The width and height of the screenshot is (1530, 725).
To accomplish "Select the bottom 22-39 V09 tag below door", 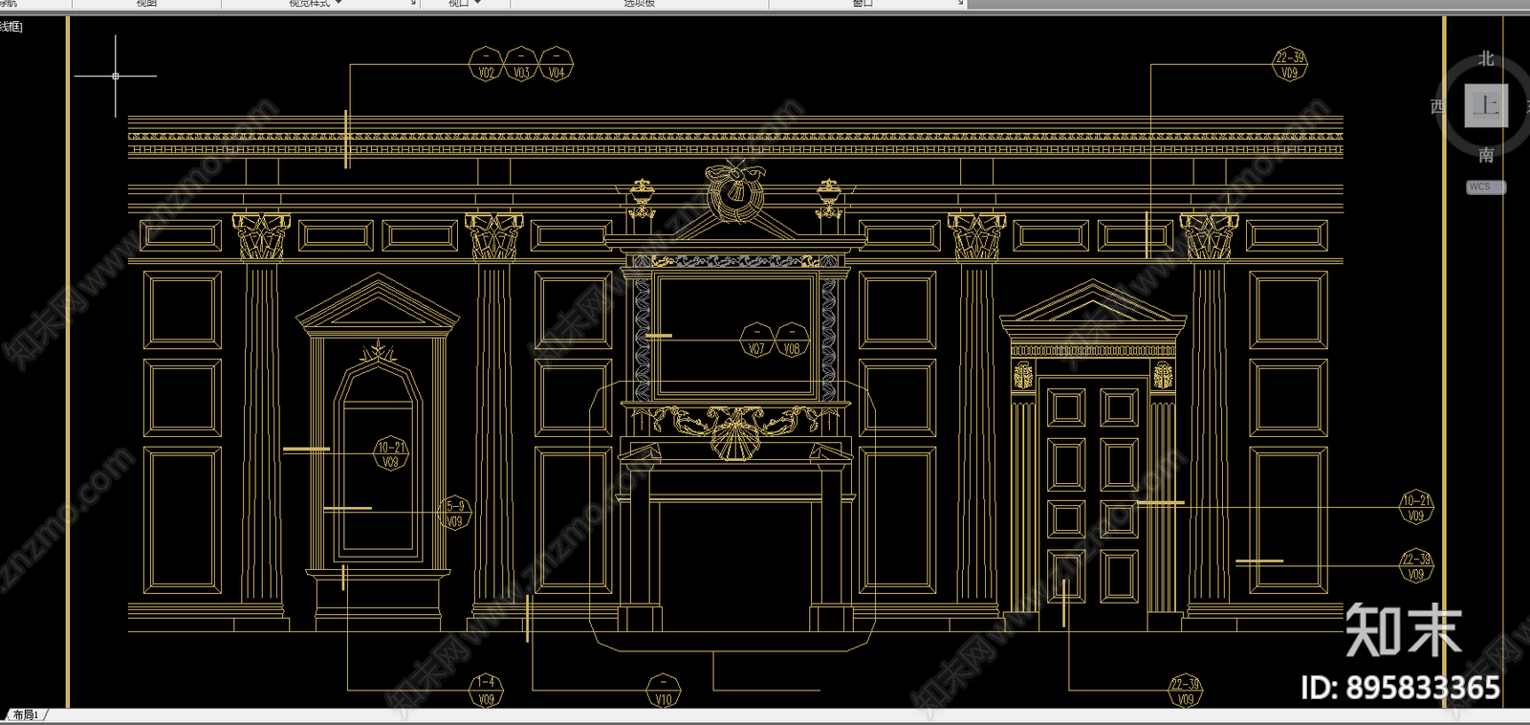I will (1185, 691).
